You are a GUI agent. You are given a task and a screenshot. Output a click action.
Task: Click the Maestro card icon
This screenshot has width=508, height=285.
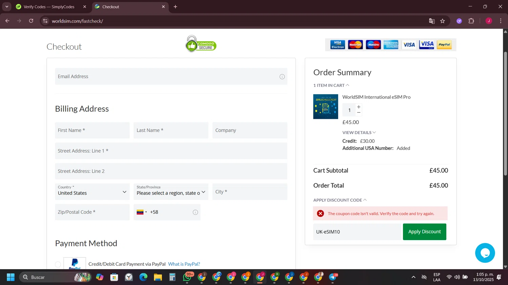click(x=373, y=45)
